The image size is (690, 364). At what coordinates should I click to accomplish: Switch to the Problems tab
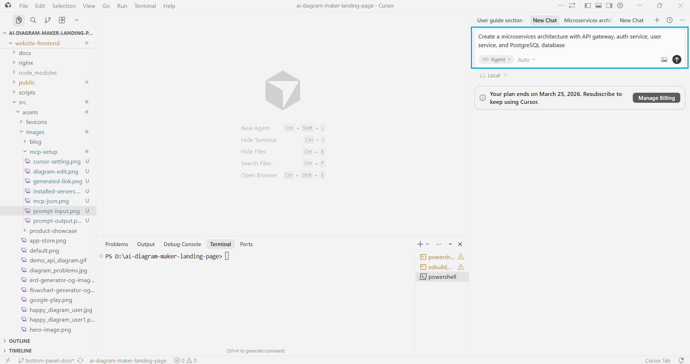[117, 244]
